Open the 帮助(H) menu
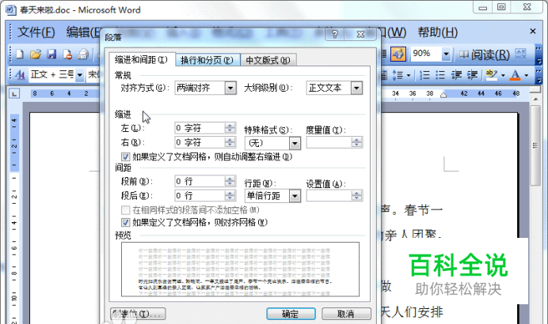The image size is (548, 324). pos(438,32)
